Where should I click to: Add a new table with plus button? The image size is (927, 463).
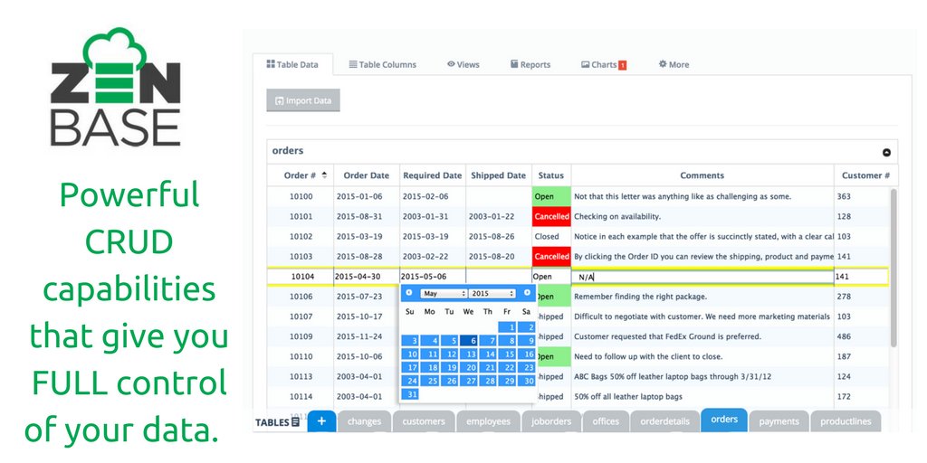click(321, 421)
